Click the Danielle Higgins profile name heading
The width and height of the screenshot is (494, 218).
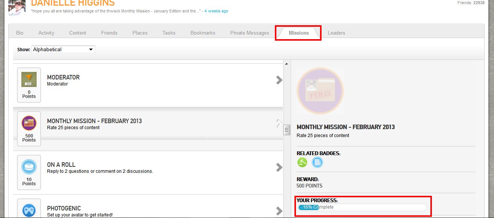point(73,3)
